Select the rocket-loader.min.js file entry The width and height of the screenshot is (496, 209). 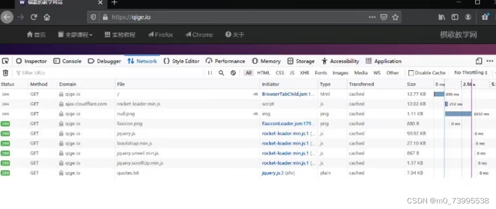(138, 104)
